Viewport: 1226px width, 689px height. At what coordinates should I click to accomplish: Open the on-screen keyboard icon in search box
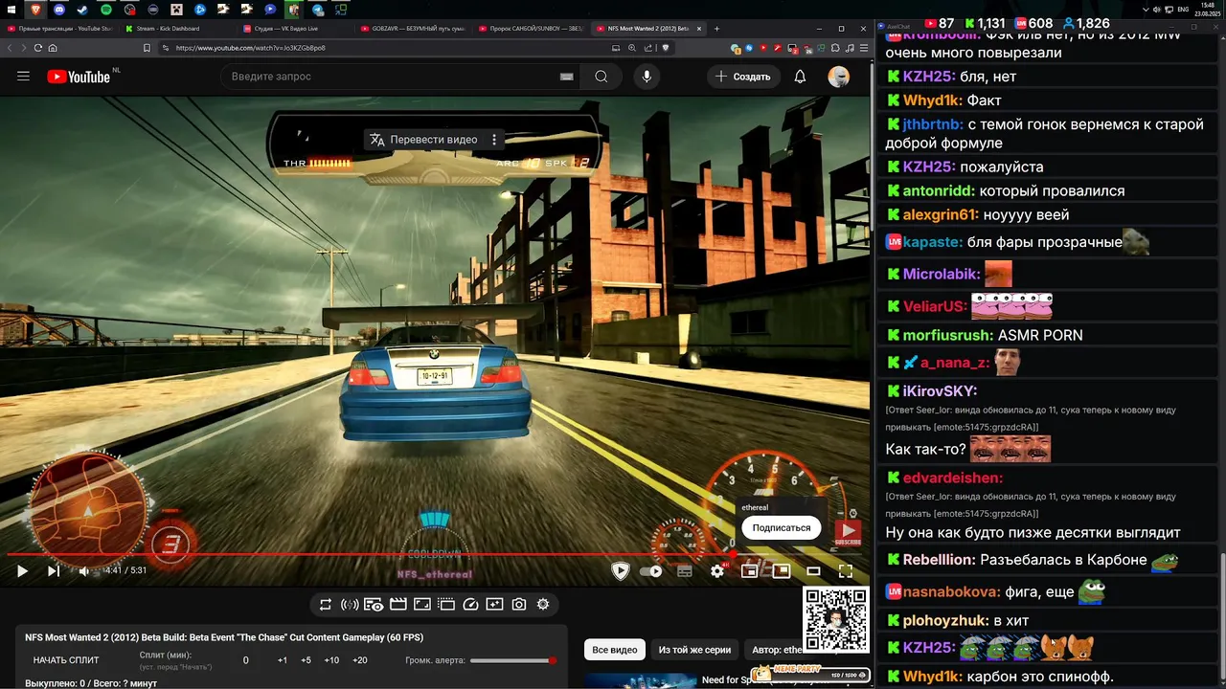click(x=566, y=77)
